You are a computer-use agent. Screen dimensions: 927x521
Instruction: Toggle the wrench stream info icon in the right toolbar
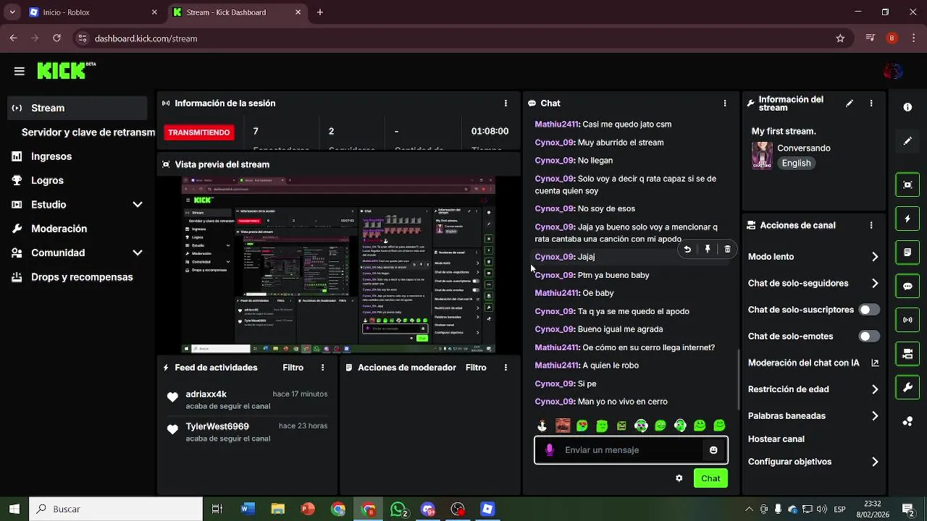coord(907,388)
